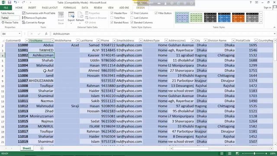Open Excel Help question mark icon
This screenshot has width=277, height=156.
pyautogui.click(x=251, y=3)
